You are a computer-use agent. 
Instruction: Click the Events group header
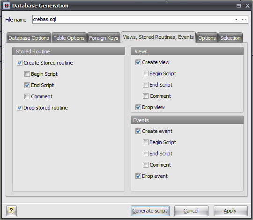tap(187, 120)
